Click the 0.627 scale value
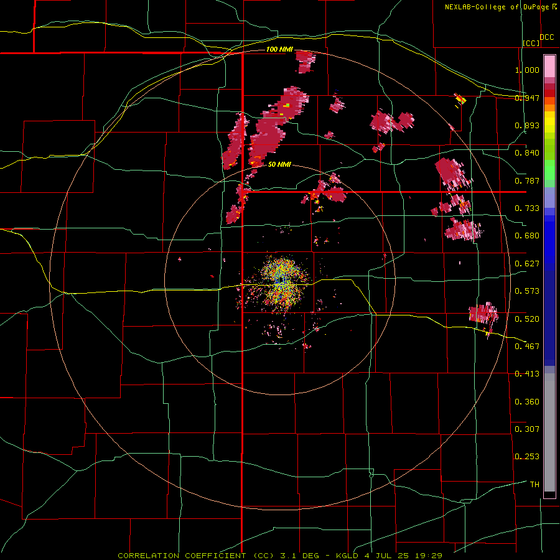The width and height of the screenshot is (560, 560). point(527,264)
